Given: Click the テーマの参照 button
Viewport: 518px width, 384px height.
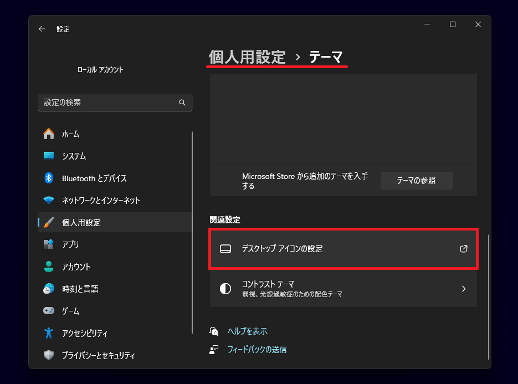Looking at the screenshot, I should click(x=416, y=181).
